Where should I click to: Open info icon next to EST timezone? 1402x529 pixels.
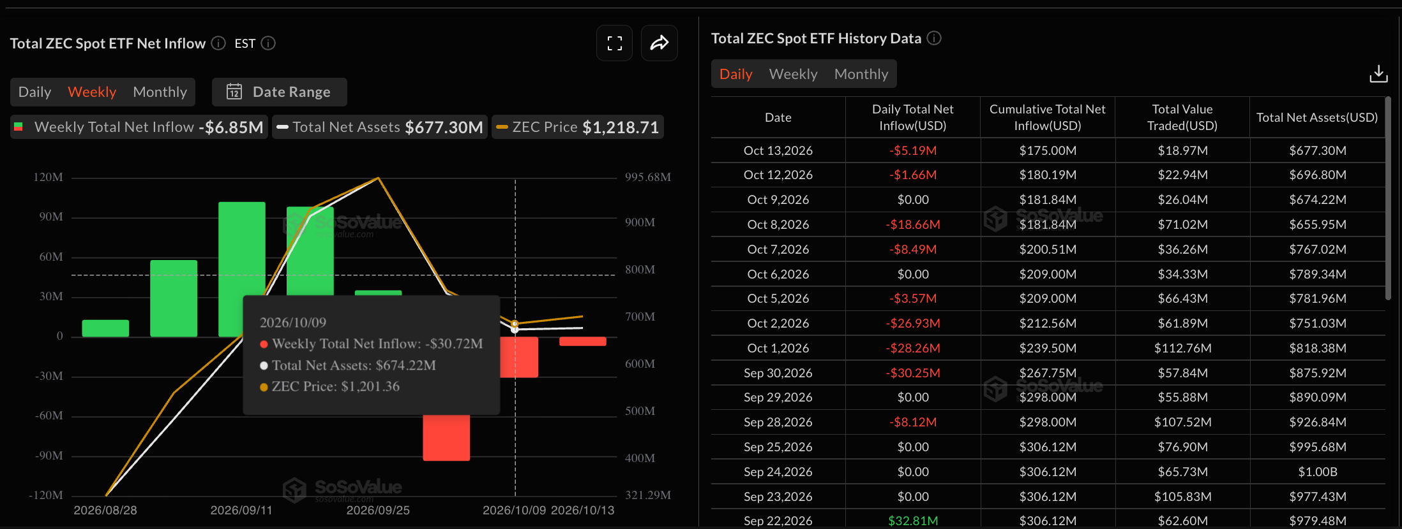268,43
